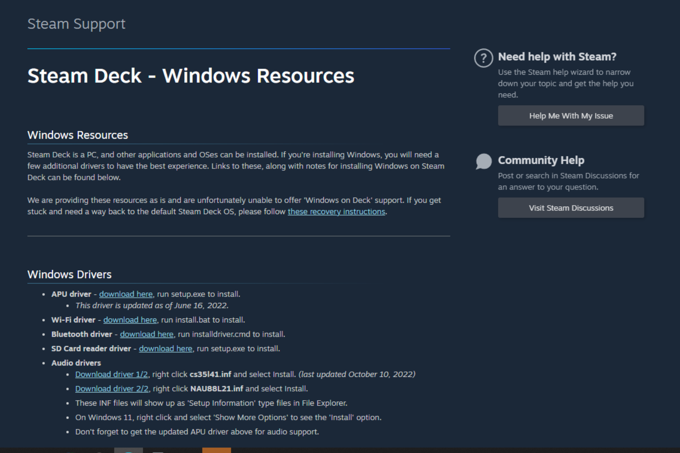680x453 pixels.
Task: Get the Bluetooth driver download
Action: 147,334
